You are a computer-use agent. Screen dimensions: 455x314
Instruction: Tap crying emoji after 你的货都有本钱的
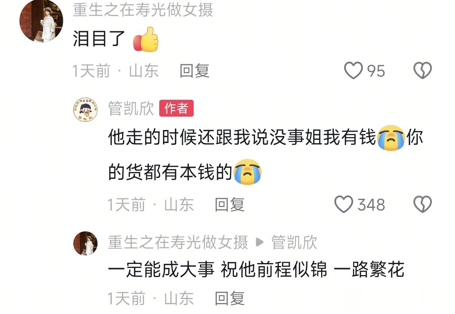click(x=247, y=172)
